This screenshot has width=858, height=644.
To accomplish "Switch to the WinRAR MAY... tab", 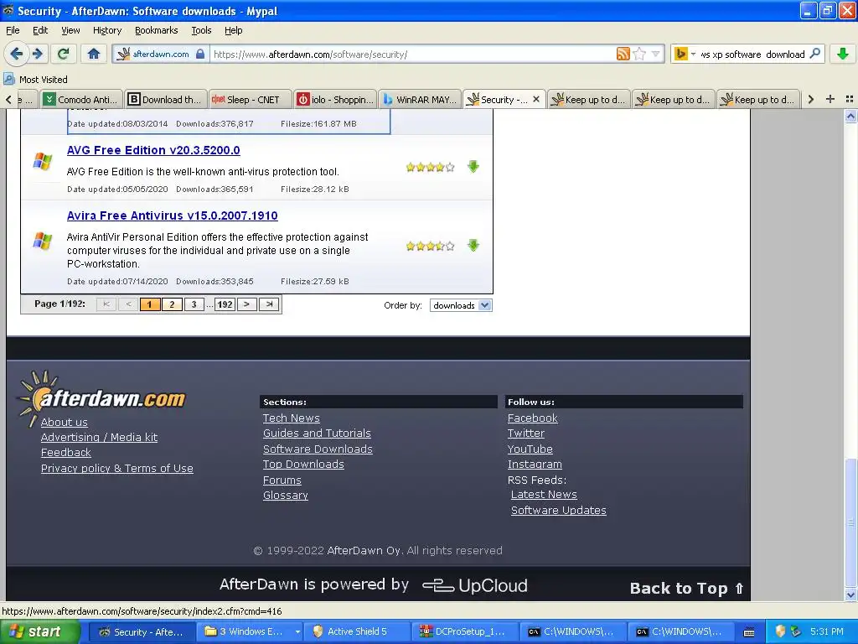I will [x=419, y=99].
